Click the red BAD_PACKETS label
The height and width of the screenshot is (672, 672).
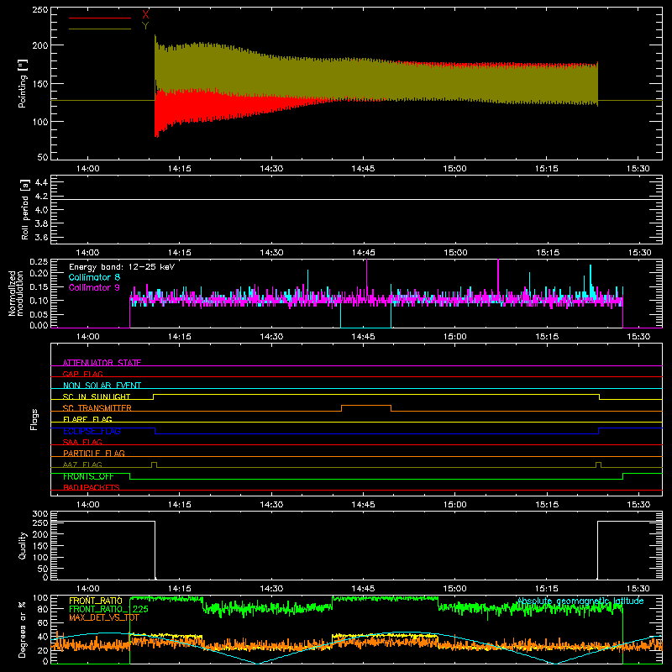point(92,487)
